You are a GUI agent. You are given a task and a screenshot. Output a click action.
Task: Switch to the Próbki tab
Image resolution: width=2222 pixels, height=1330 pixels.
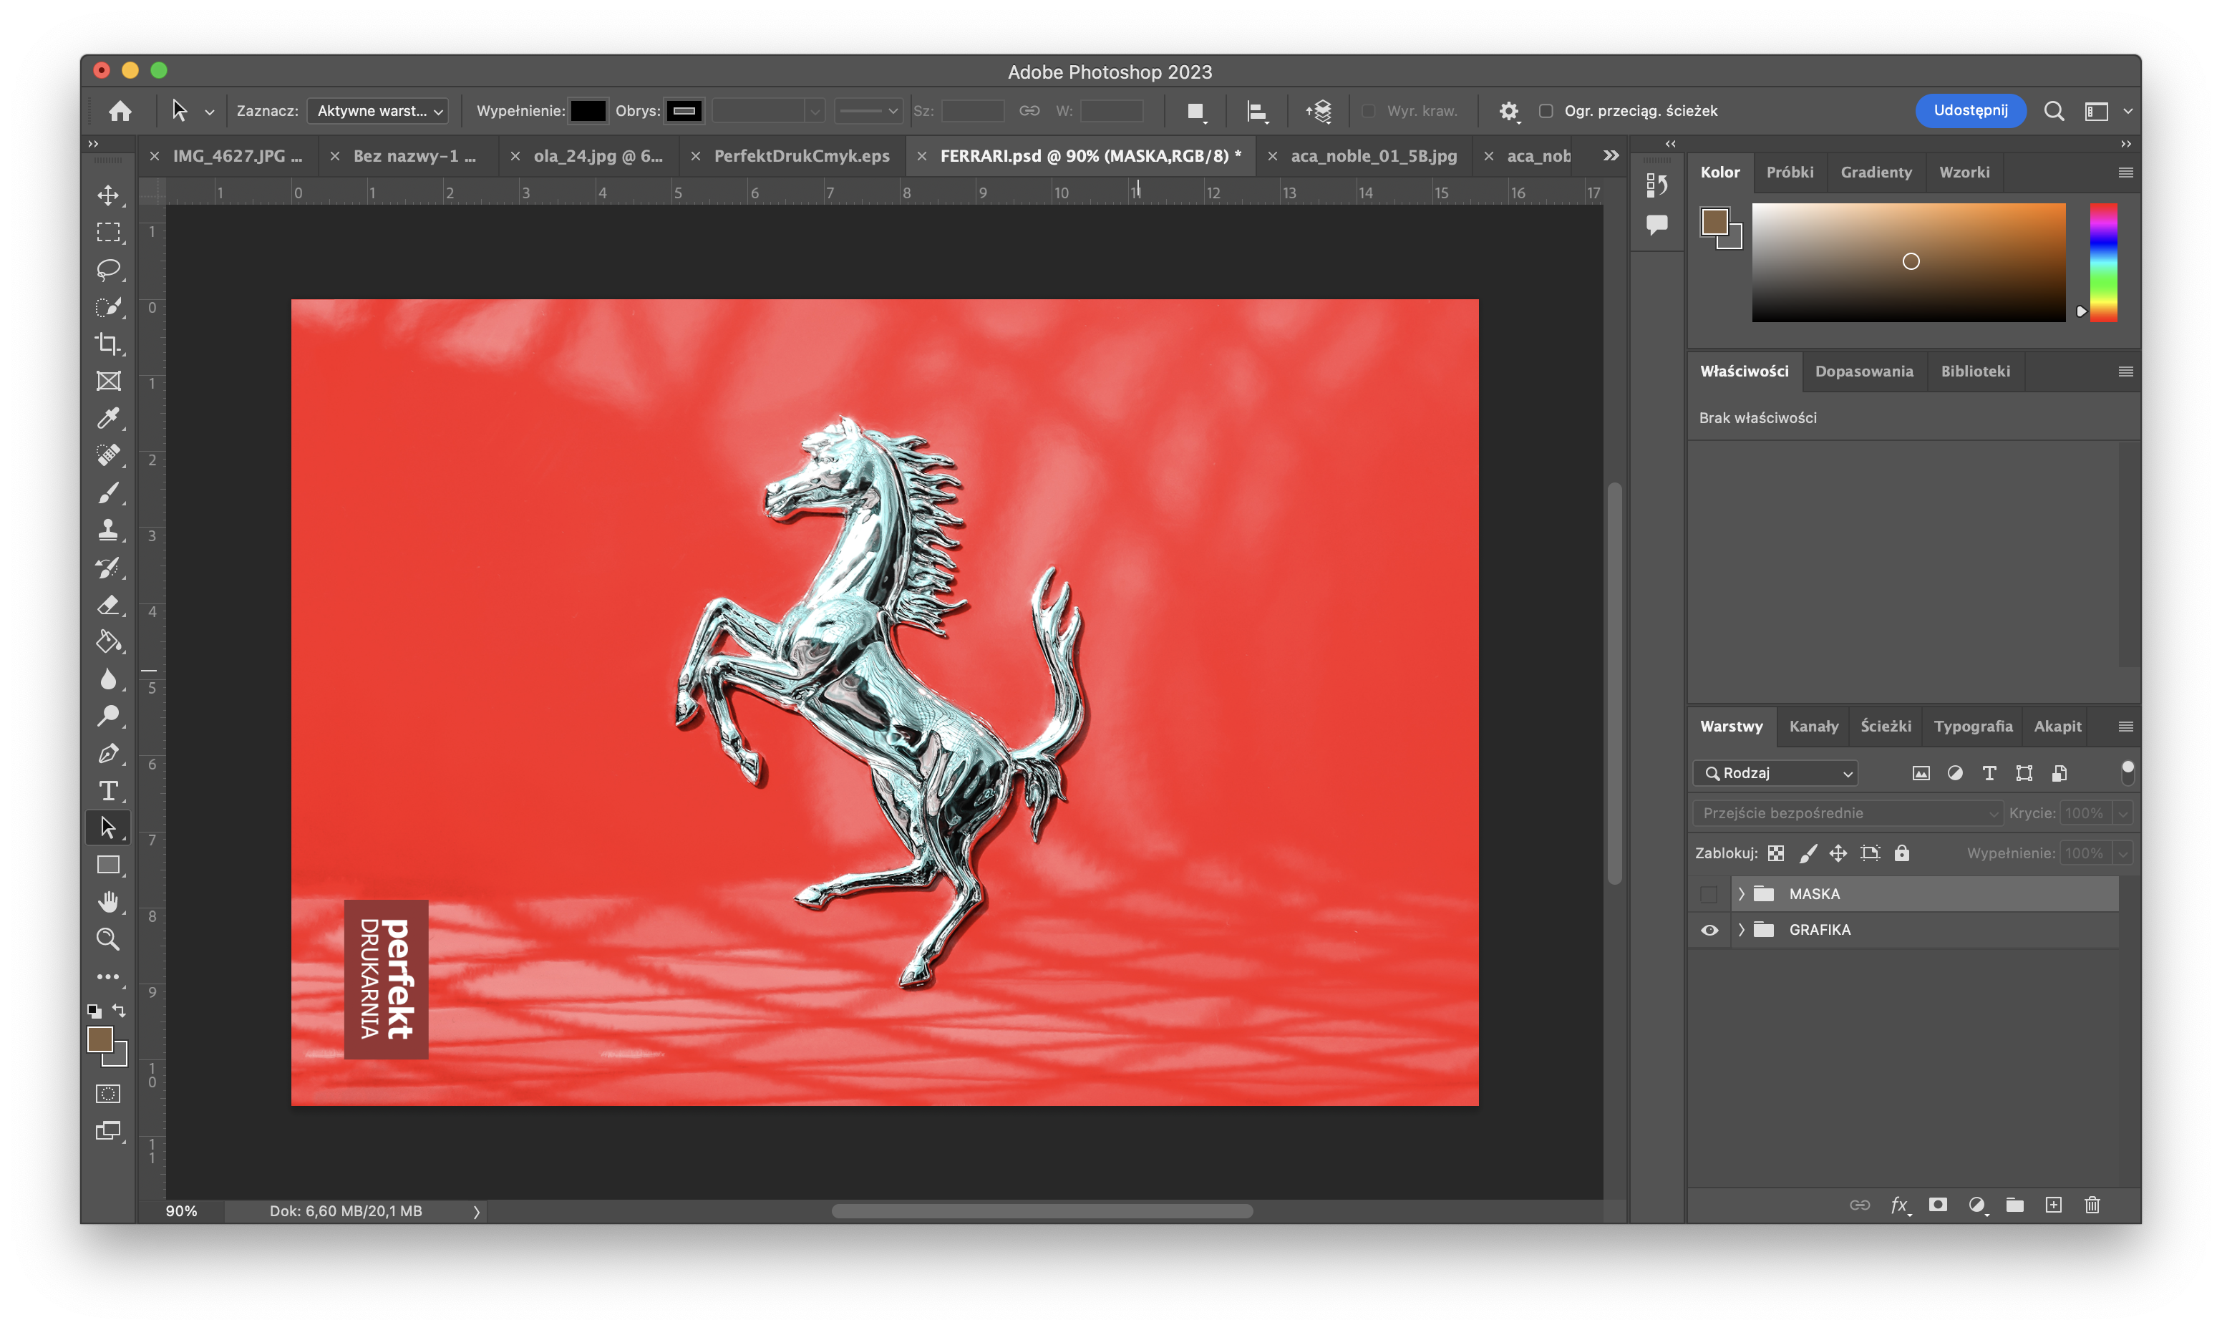pos(1790,173)
